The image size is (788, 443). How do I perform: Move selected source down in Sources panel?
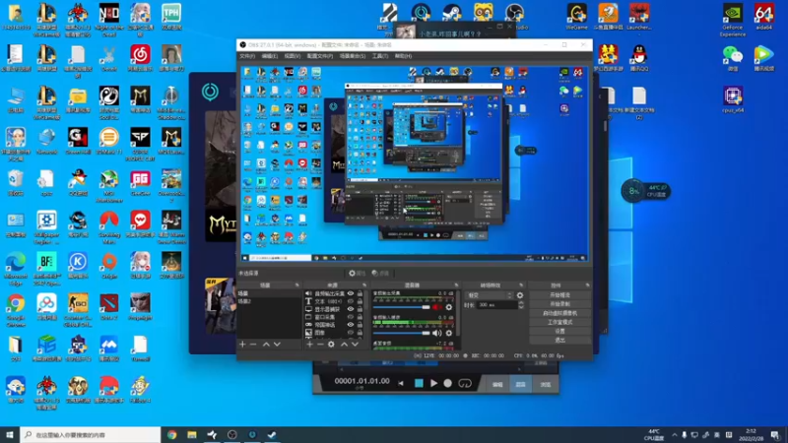point(356,345)
